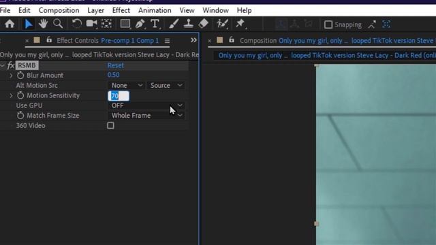Toggle the Motion Sensitivity stopwatch

tap(20, 95)
